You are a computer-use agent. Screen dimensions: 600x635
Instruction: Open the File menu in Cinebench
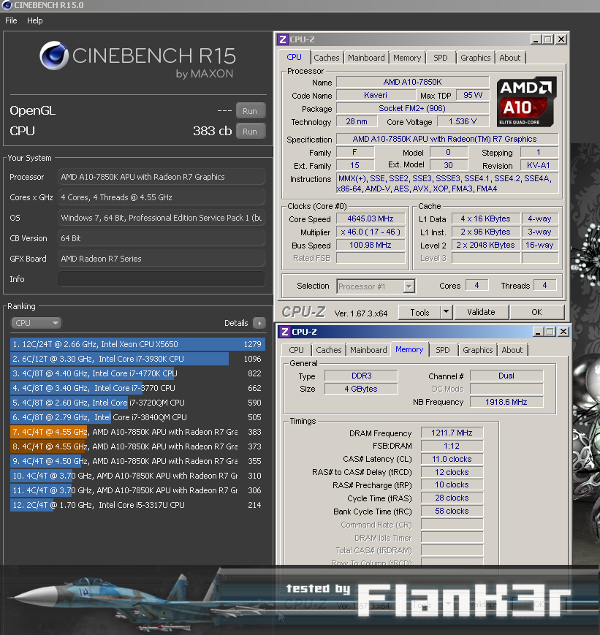click(11, 20)
